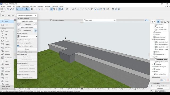
Task: Open the Documento menu
Action: pos(25,6)
